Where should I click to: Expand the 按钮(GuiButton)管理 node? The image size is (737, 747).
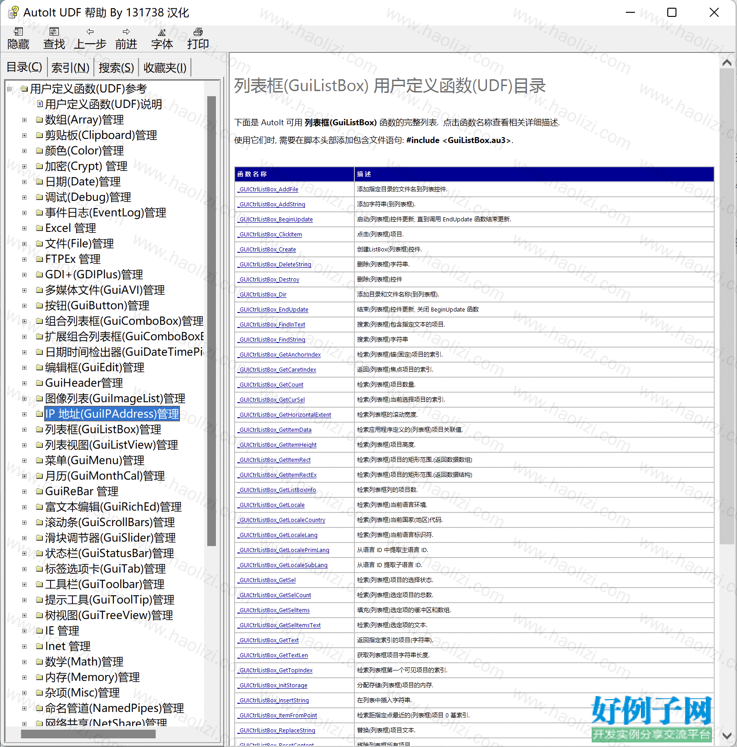click(x=25, y=306)
